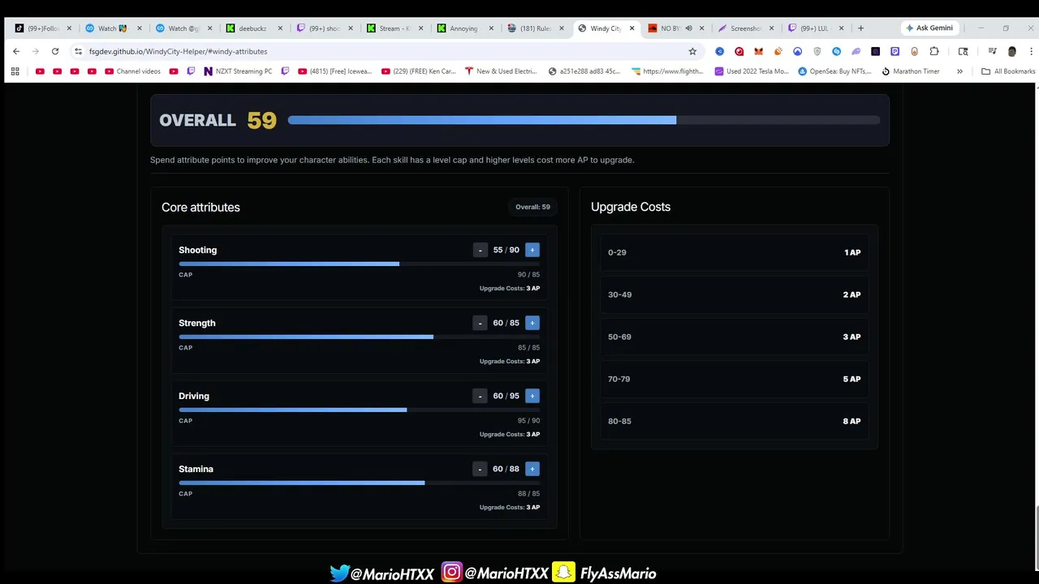Open the media controls music icon
The width and height of the screenshot is (1039, 584).
click(x=992, y=51)
